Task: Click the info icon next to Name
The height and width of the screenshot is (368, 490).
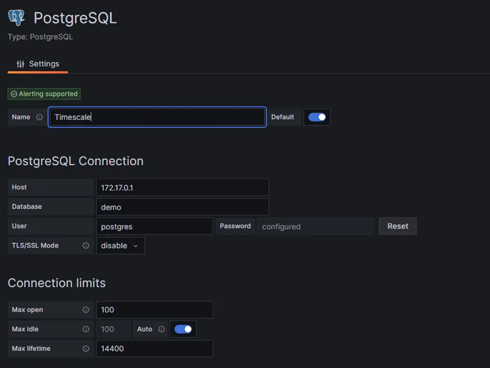Action: coord(40,118)
